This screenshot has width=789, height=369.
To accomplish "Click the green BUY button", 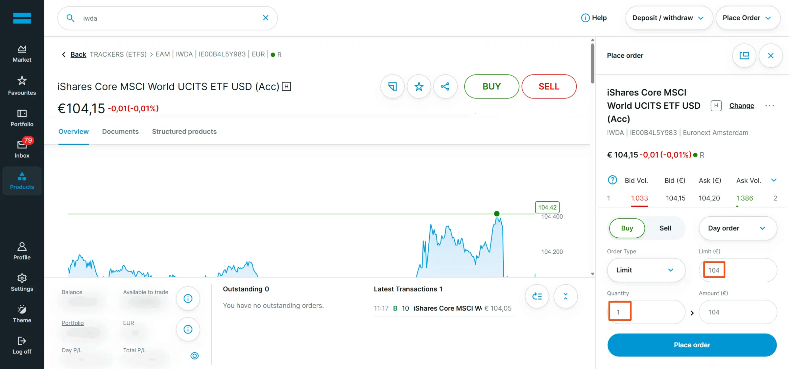I will pyautogui.click(x=491, y=86).
